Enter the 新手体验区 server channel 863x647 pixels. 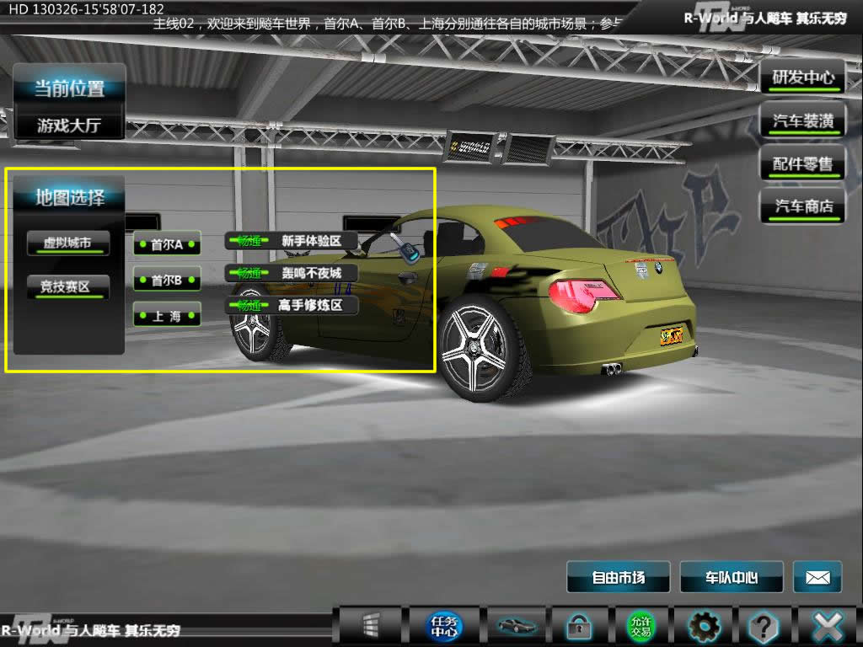tap(292, 241)
